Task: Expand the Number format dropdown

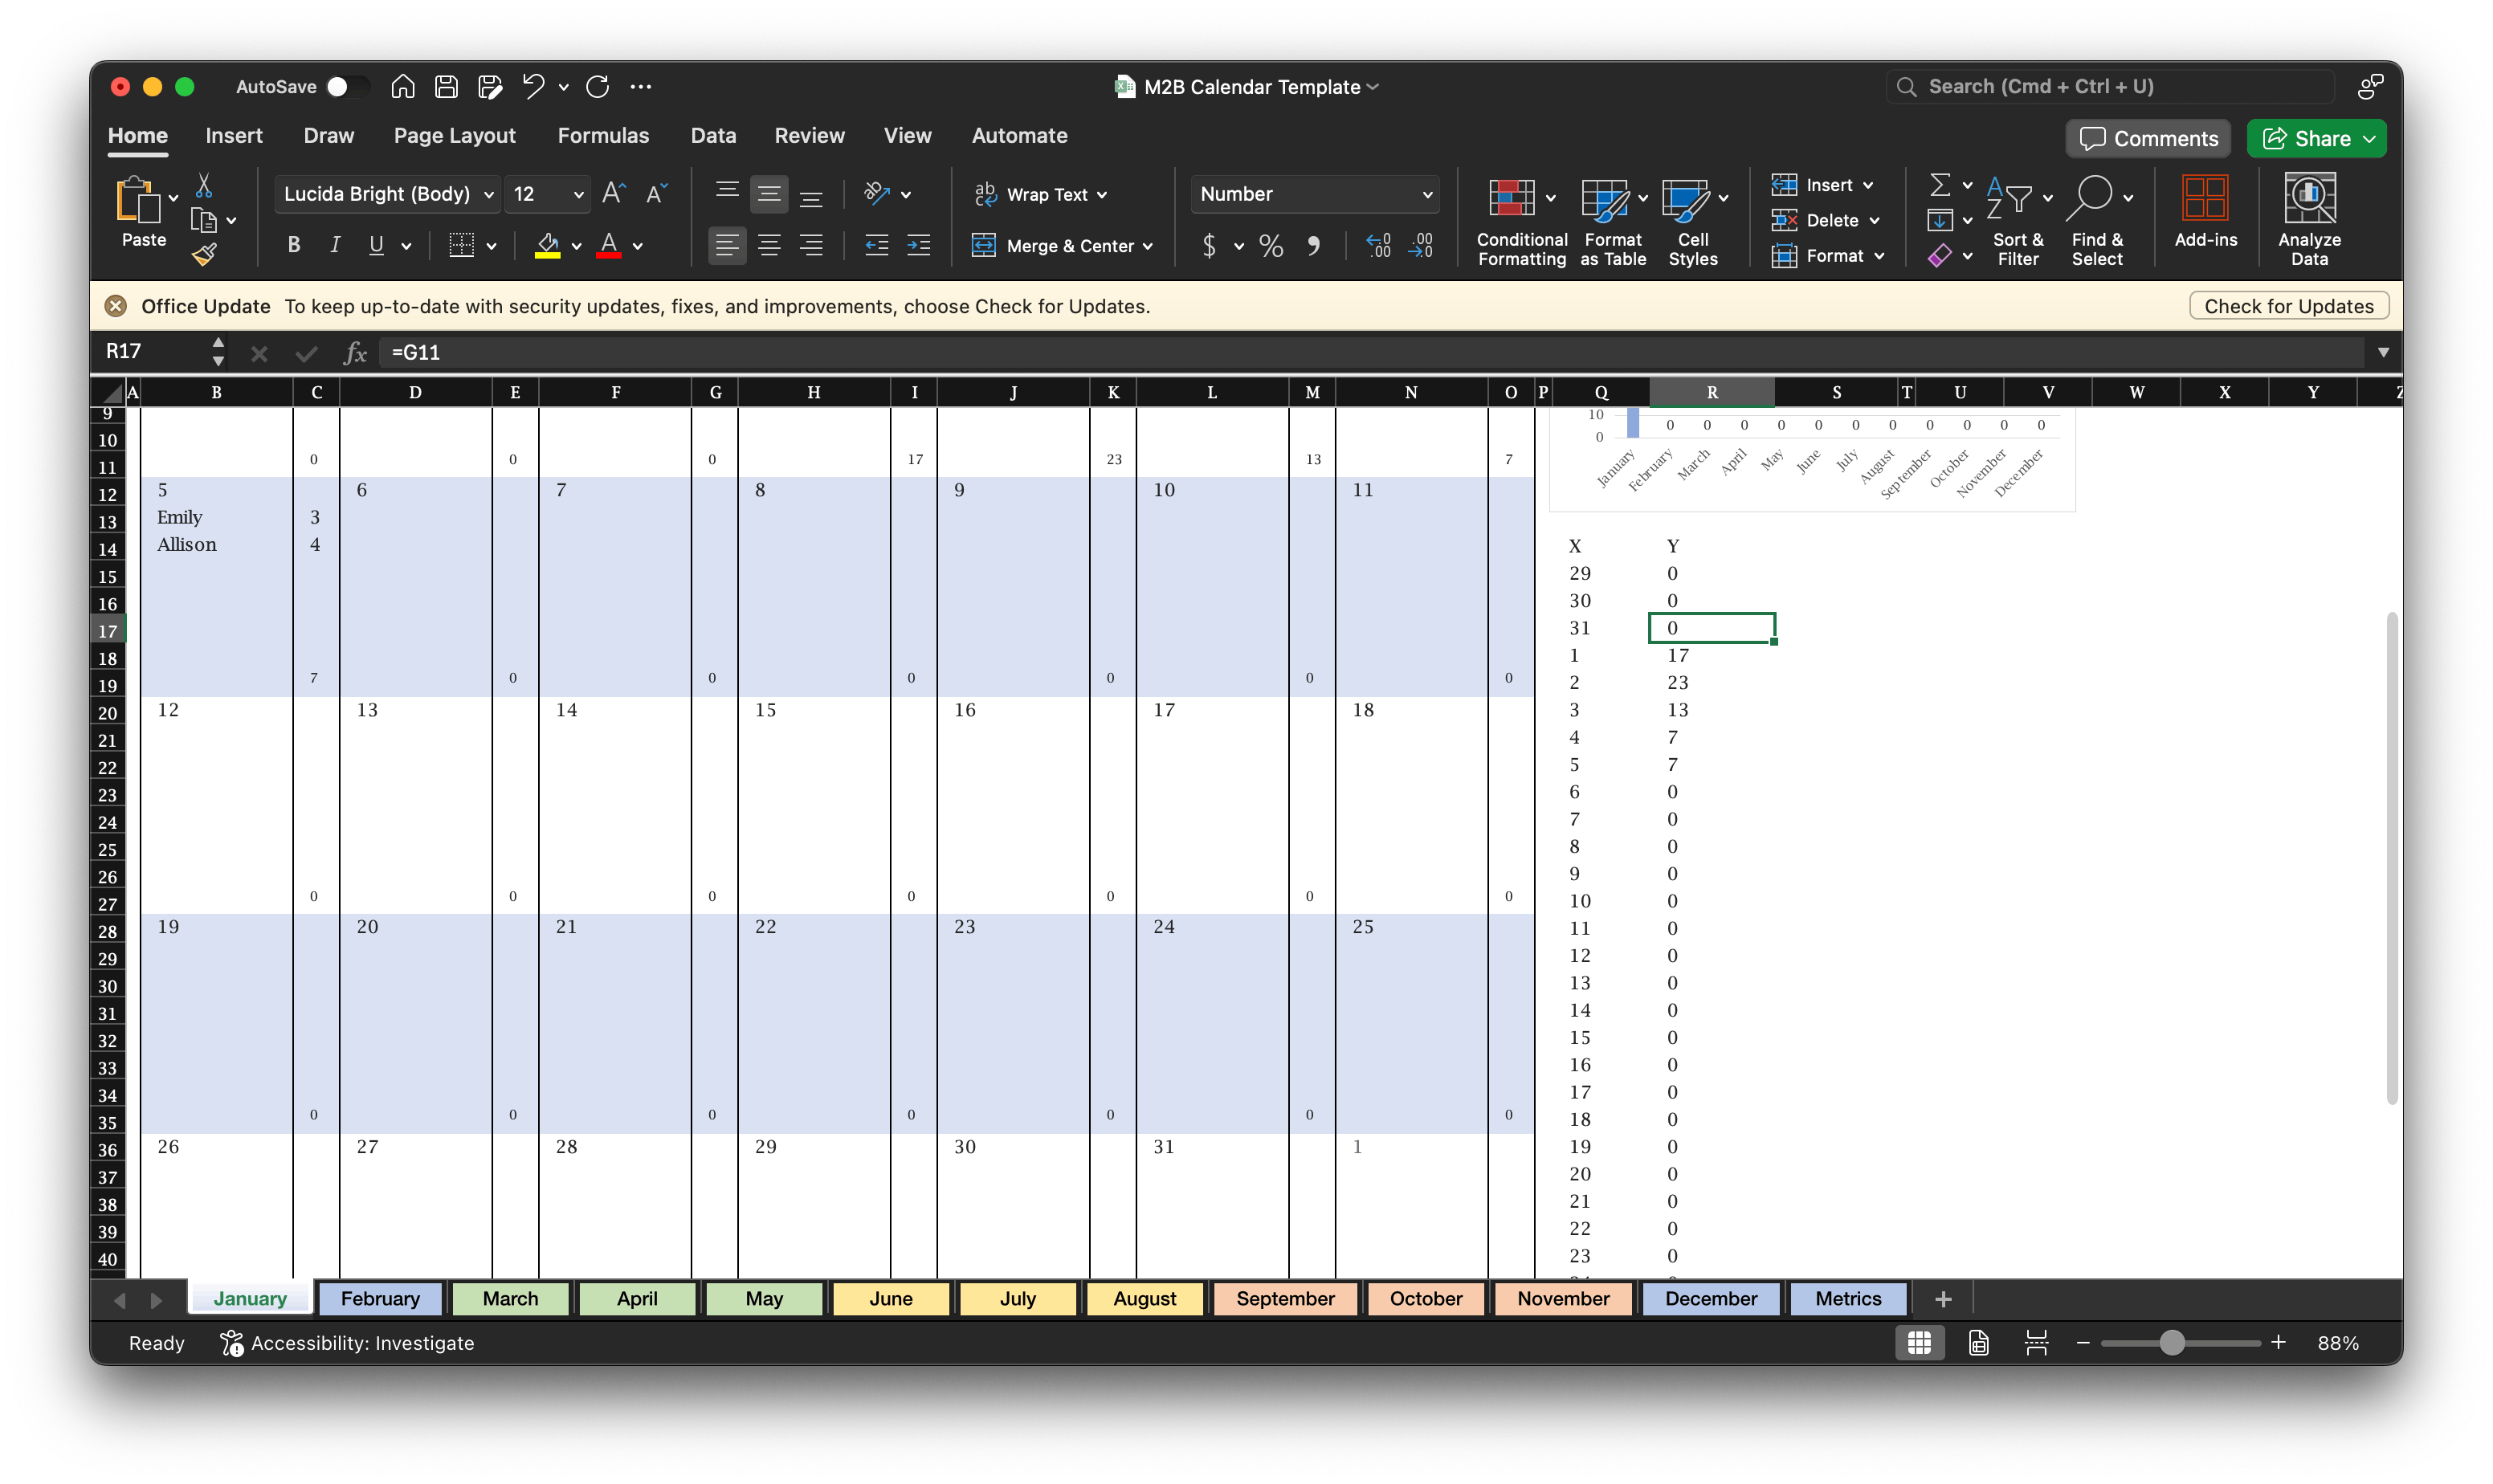Action: tap(1427, 195)
